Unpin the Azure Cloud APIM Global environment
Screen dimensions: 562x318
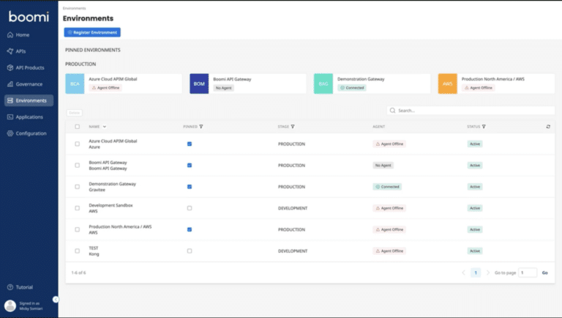coord(190,144)
